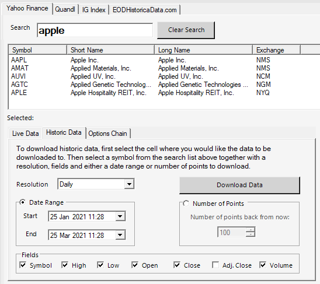Viewport: 320px width, 284px height.
Task: Expand the End date picker dropdown
Action: 120,235
